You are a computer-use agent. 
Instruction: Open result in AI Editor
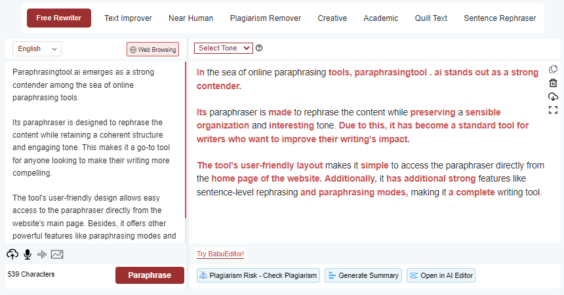click(441, 275)
